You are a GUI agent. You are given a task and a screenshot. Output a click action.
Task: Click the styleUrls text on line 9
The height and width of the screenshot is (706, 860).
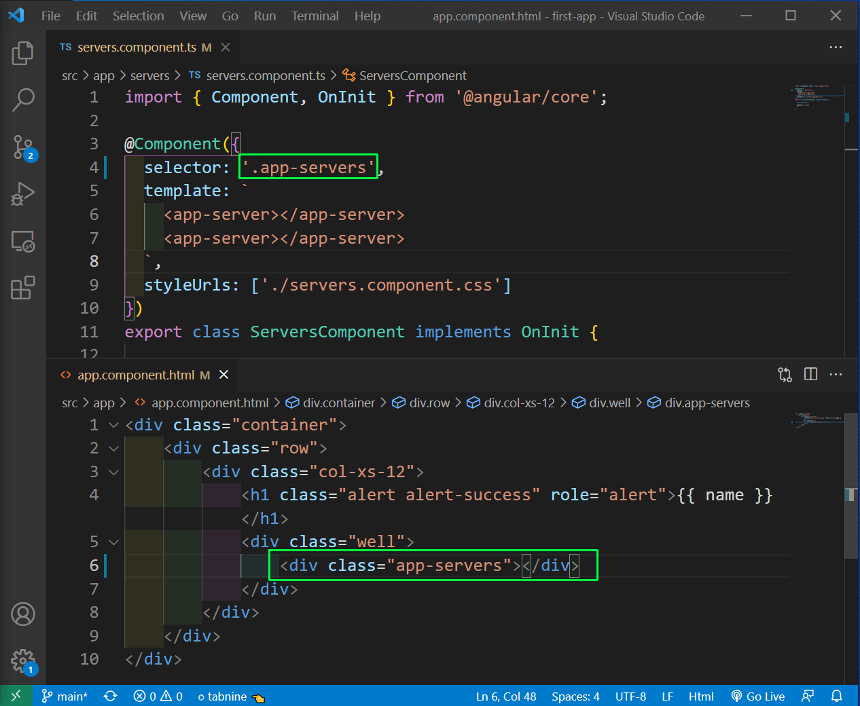point(187,285)
